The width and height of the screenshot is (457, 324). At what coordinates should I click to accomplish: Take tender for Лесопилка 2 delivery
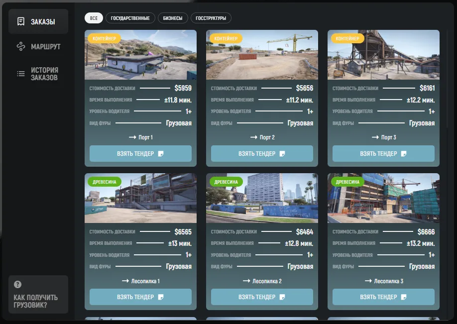[x=262, y=297]
